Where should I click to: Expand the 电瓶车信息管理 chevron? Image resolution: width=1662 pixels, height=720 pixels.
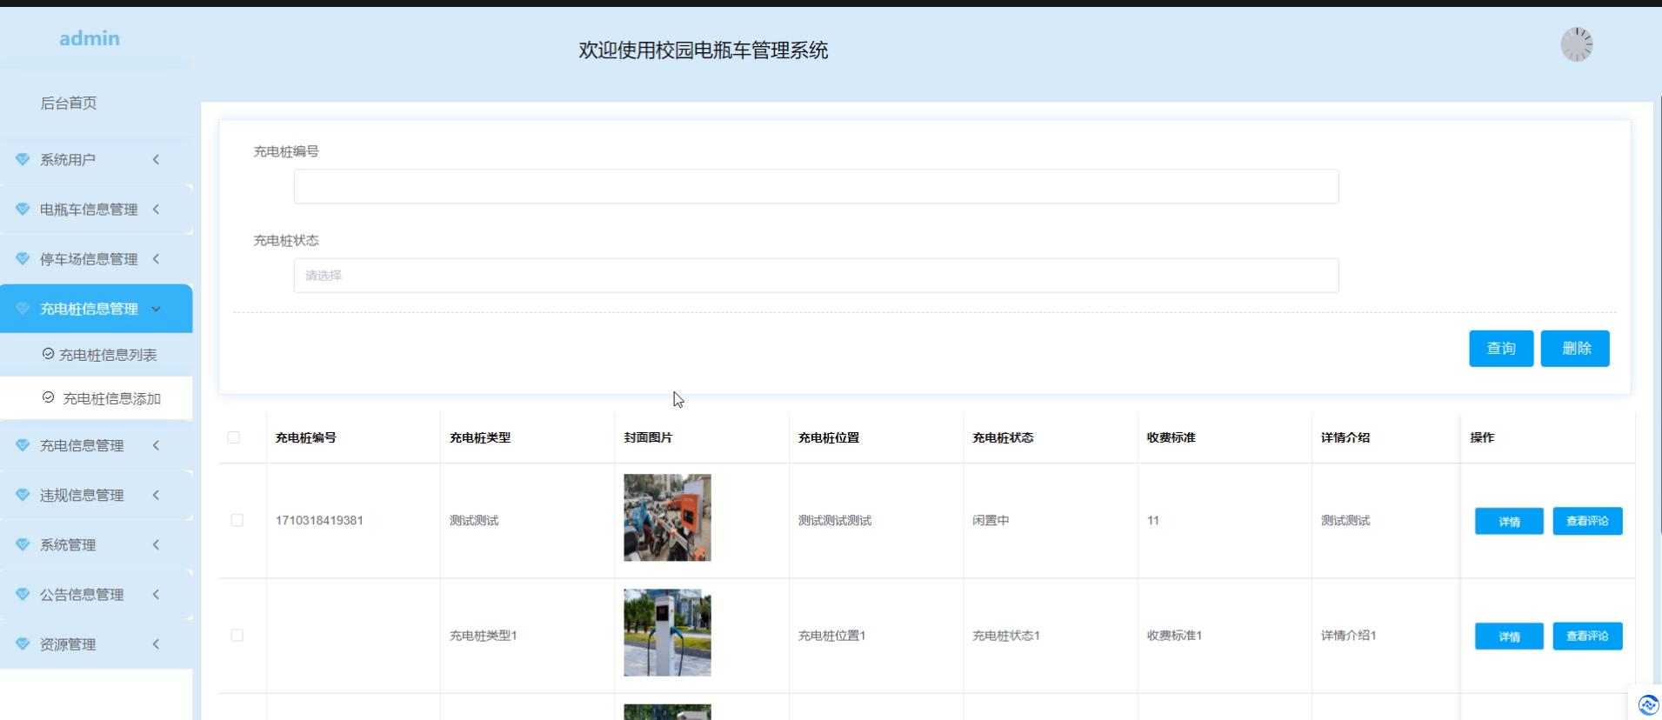point(157,209)
